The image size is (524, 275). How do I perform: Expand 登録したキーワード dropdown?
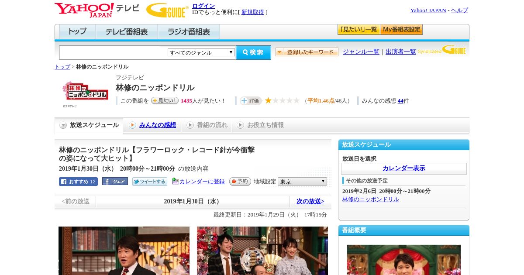click(x=307, y=52)
